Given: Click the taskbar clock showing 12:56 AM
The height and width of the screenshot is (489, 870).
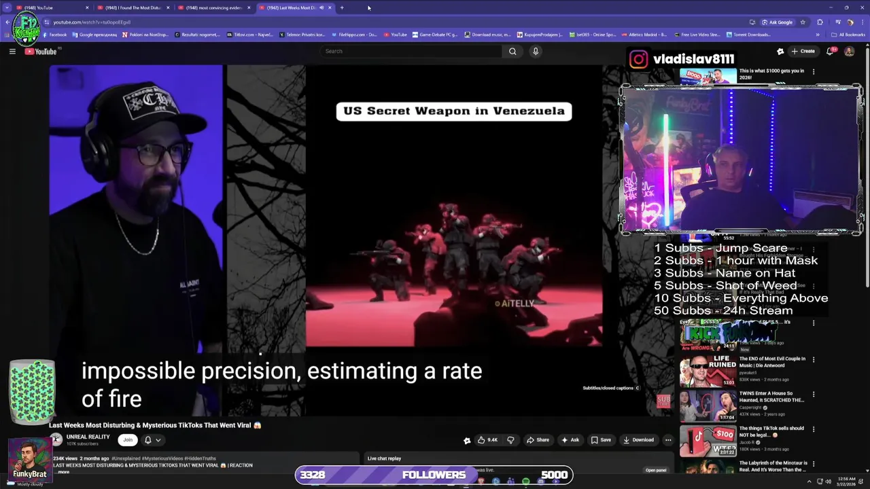Looking at the screenshot, I should click(x=848, y=482).
